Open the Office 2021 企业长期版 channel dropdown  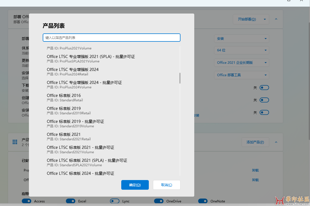(x=242, y=63)
